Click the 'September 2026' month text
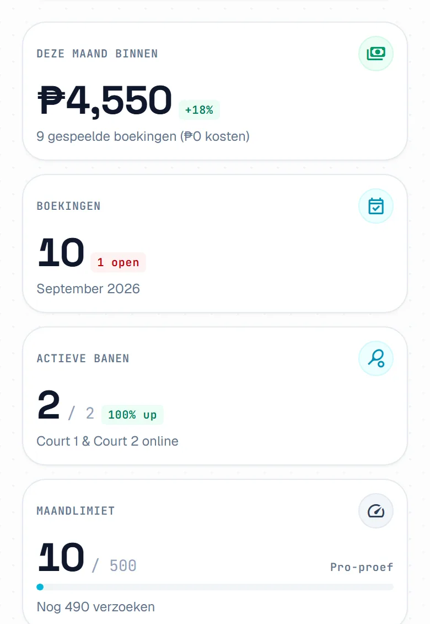The height and width of the screenshot is (624, 430). point(88,288)
